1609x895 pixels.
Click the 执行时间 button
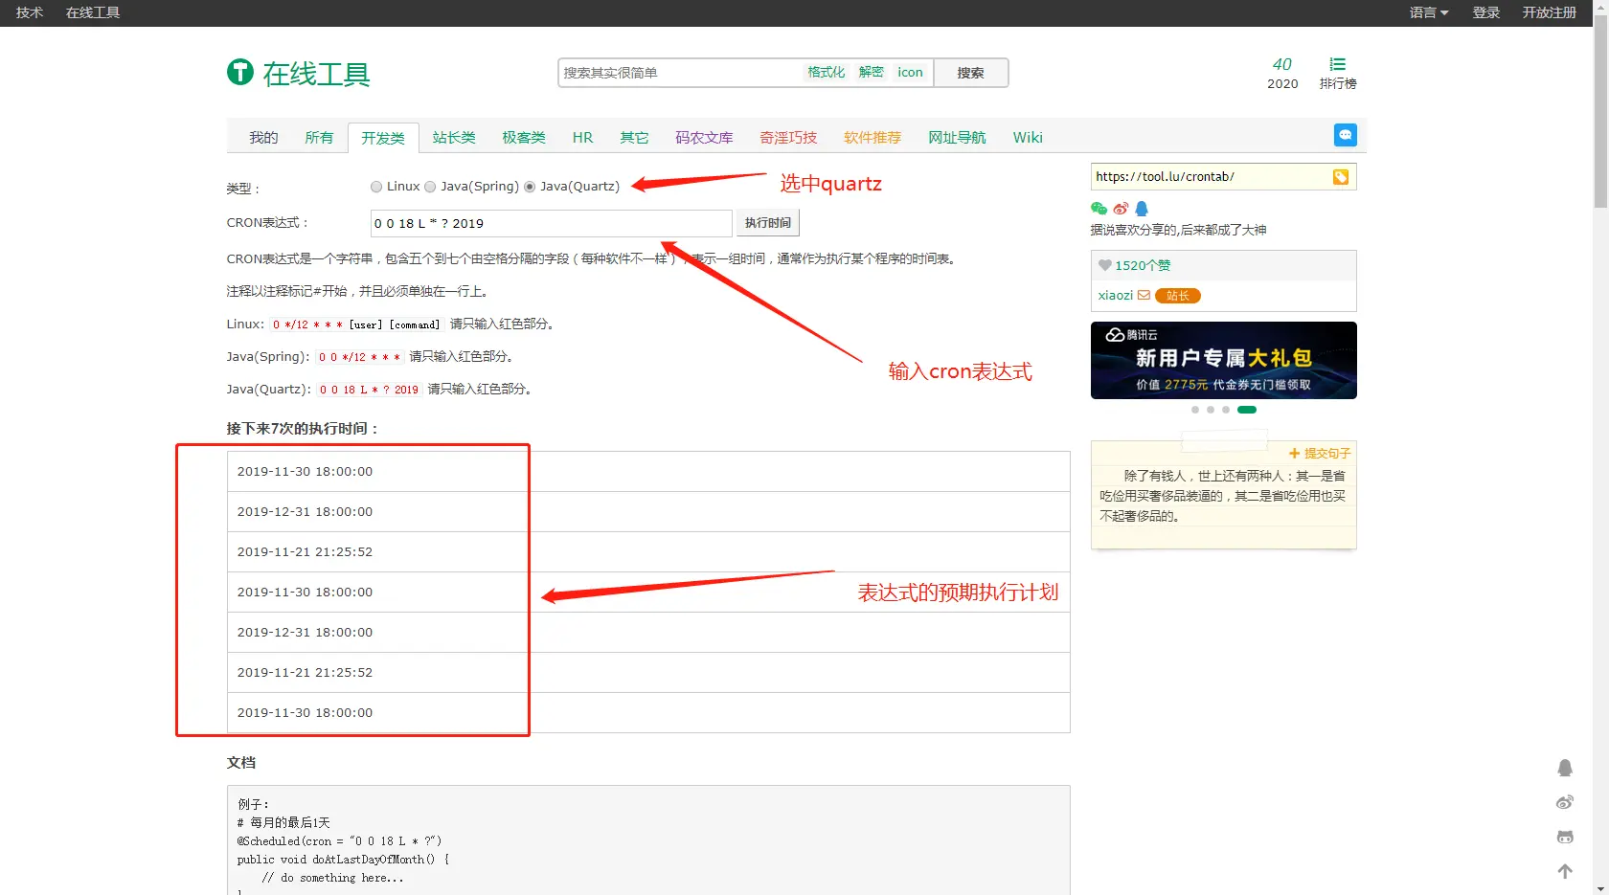click(768, 223)
